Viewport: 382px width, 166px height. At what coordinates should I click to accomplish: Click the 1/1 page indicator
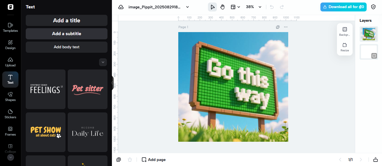[x=350, y=160]
